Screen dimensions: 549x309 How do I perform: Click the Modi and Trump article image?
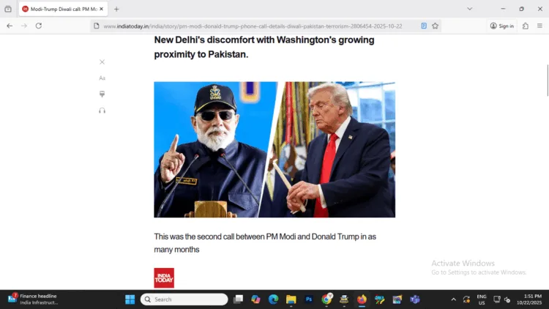(x=274, y=149)
